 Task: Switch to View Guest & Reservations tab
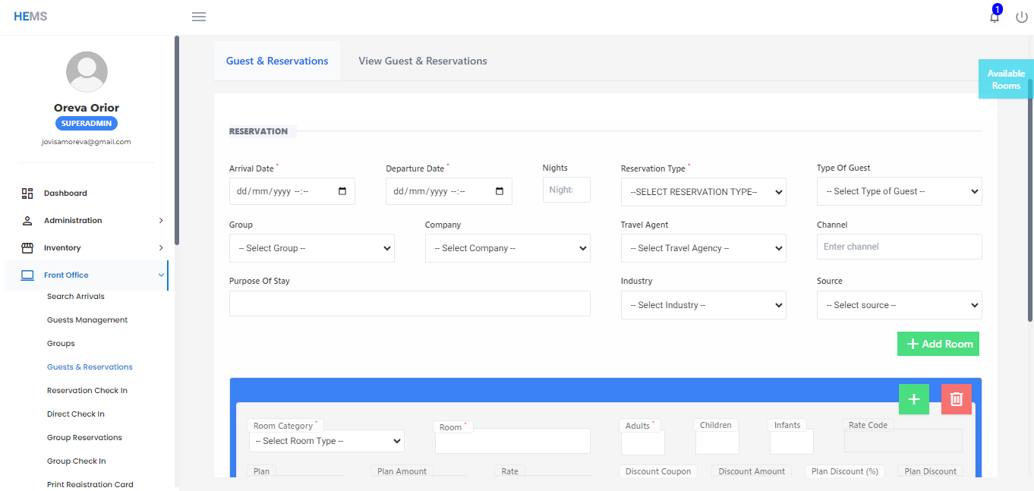(423, 61)
